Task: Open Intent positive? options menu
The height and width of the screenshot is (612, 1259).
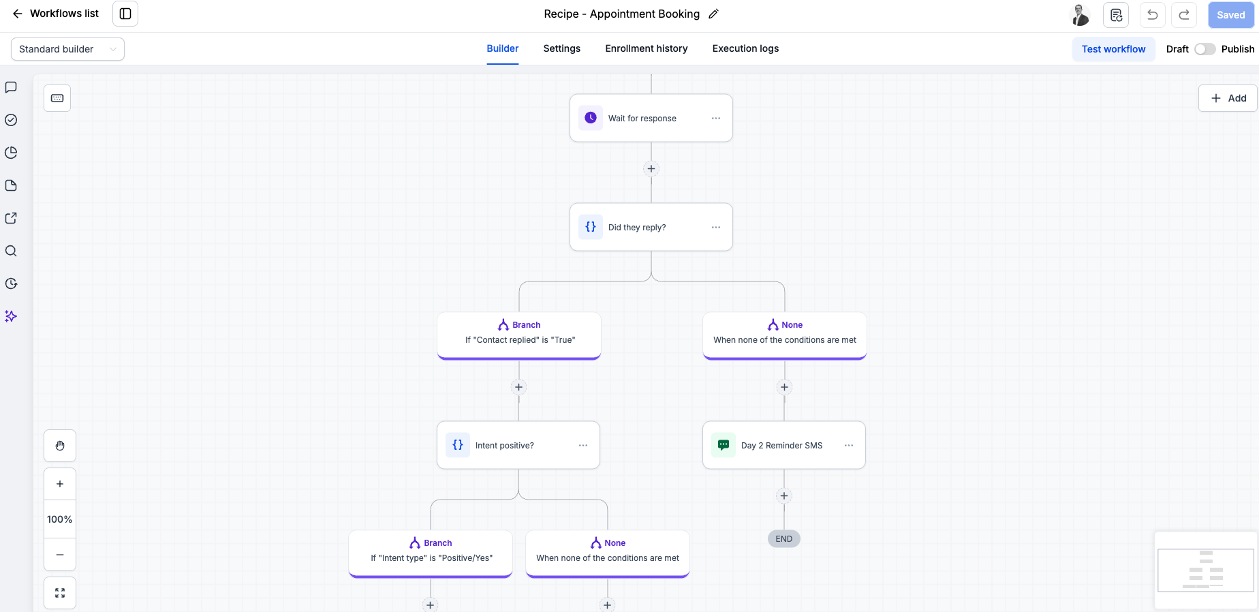Action: point(583,445)
